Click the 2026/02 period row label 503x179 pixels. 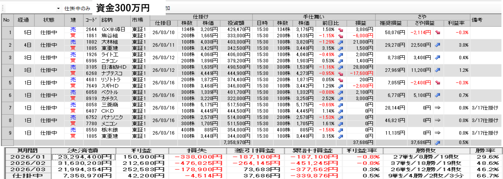[26, 163]
